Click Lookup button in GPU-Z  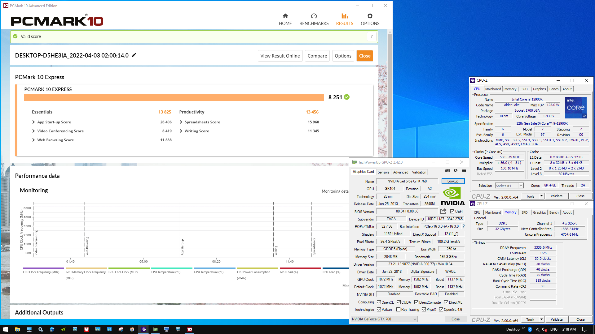pyautogui.click(x=453, y=181)
